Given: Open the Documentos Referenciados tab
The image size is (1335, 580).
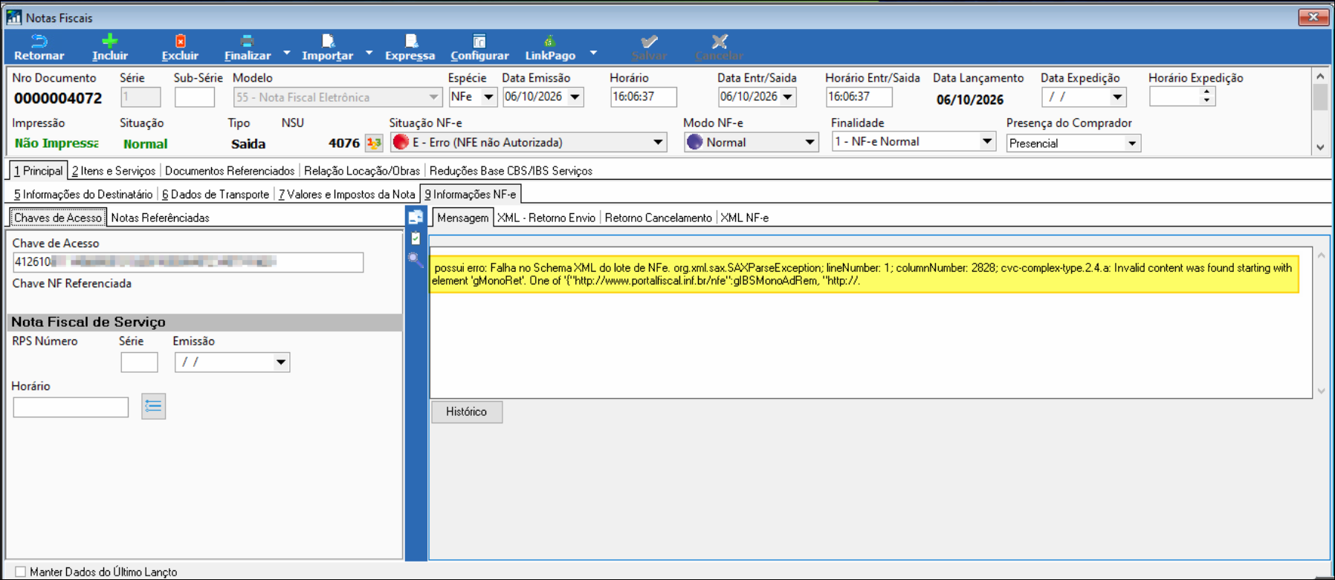Looking at the screenshot, I should click(230, 171).
